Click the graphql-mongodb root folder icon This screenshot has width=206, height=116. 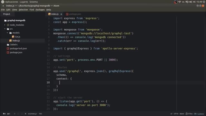[5, 21]
